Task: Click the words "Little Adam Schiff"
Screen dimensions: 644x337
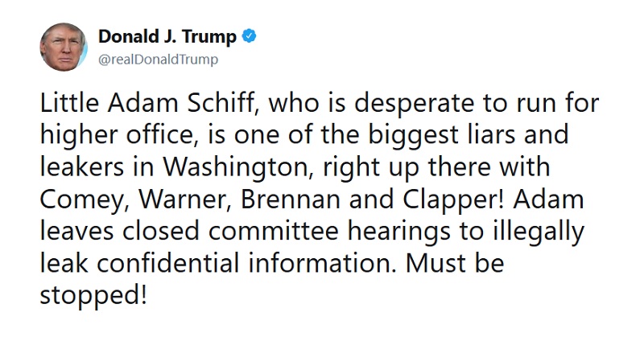Action: point(151,103)
